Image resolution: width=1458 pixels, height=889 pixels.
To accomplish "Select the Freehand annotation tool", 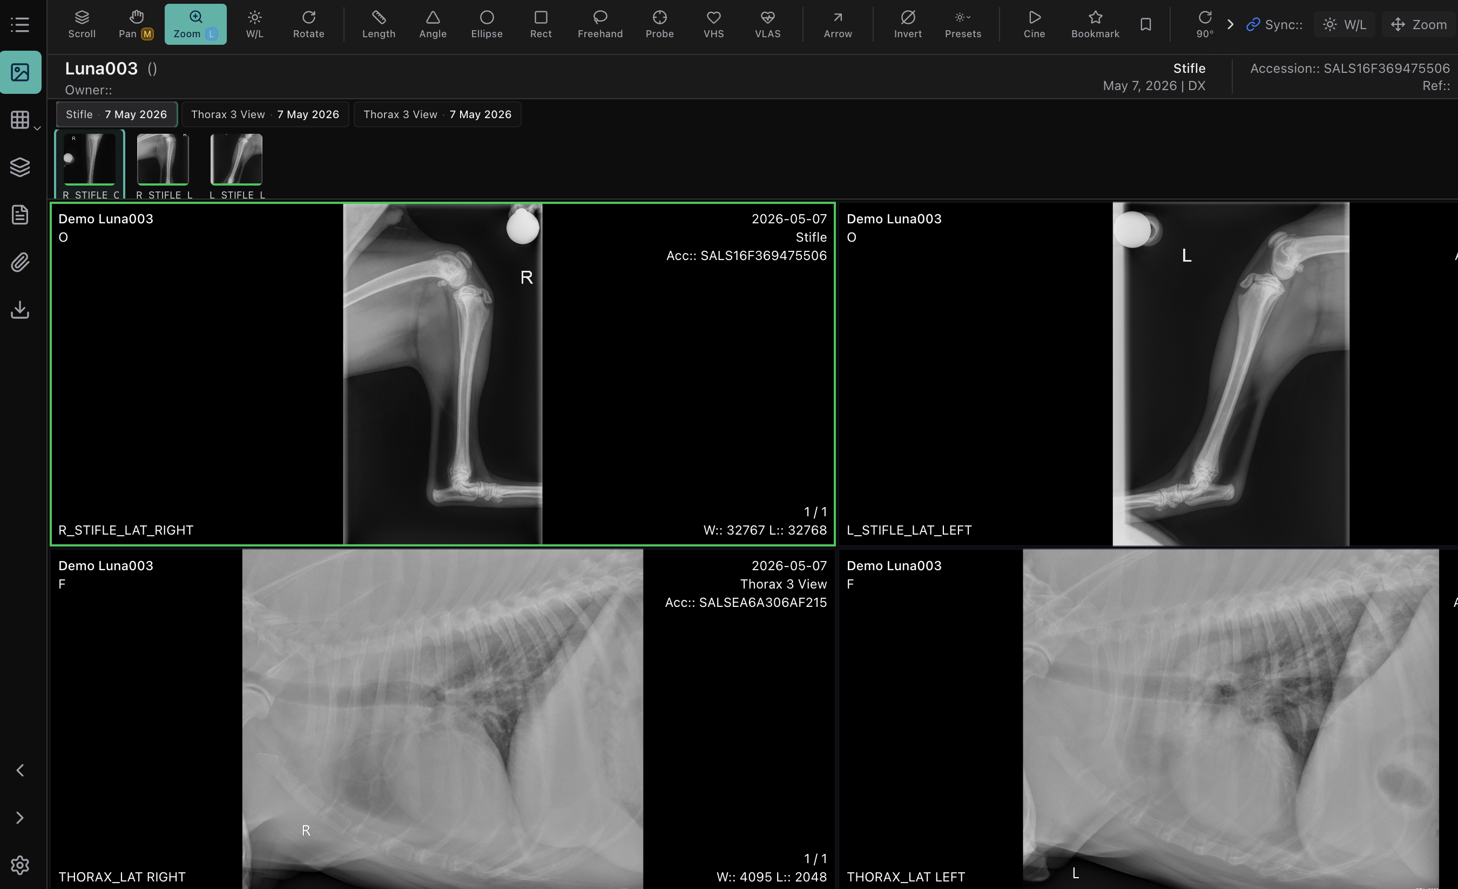I will 600,24.
